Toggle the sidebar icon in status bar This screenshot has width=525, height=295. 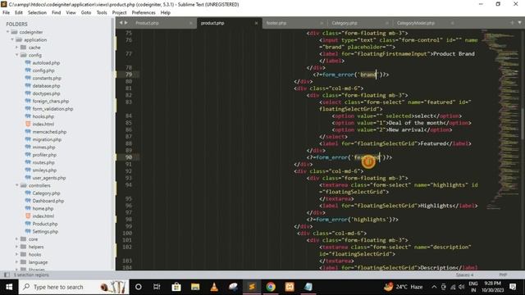(x=7, y=275)
